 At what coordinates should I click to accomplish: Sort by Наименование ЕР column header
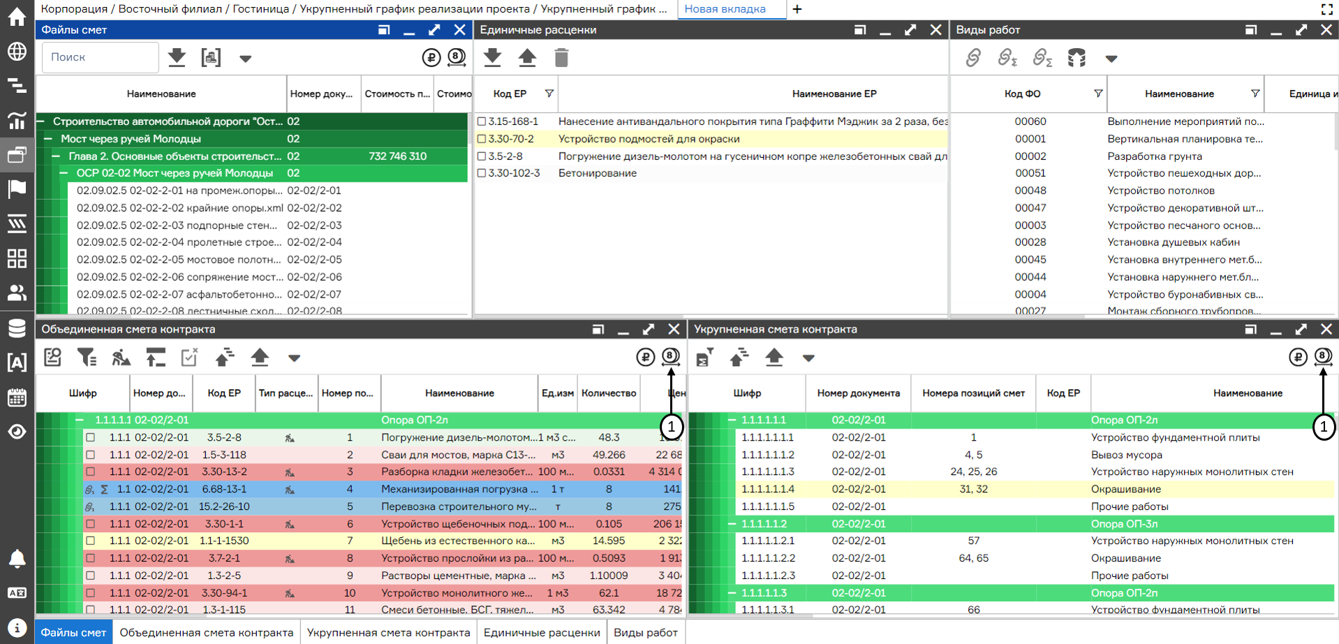(x=834, y=94)
